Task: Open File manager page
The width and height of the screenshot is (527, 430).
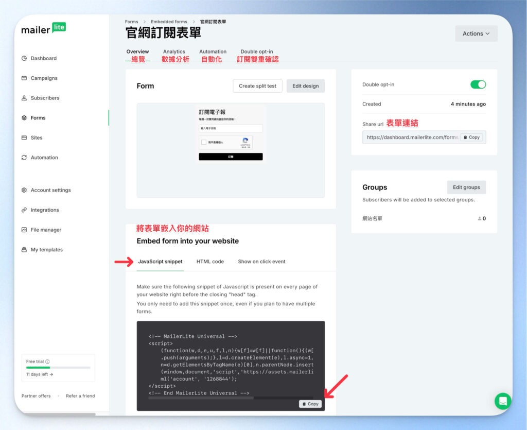Action: click(x=46, y=230)
